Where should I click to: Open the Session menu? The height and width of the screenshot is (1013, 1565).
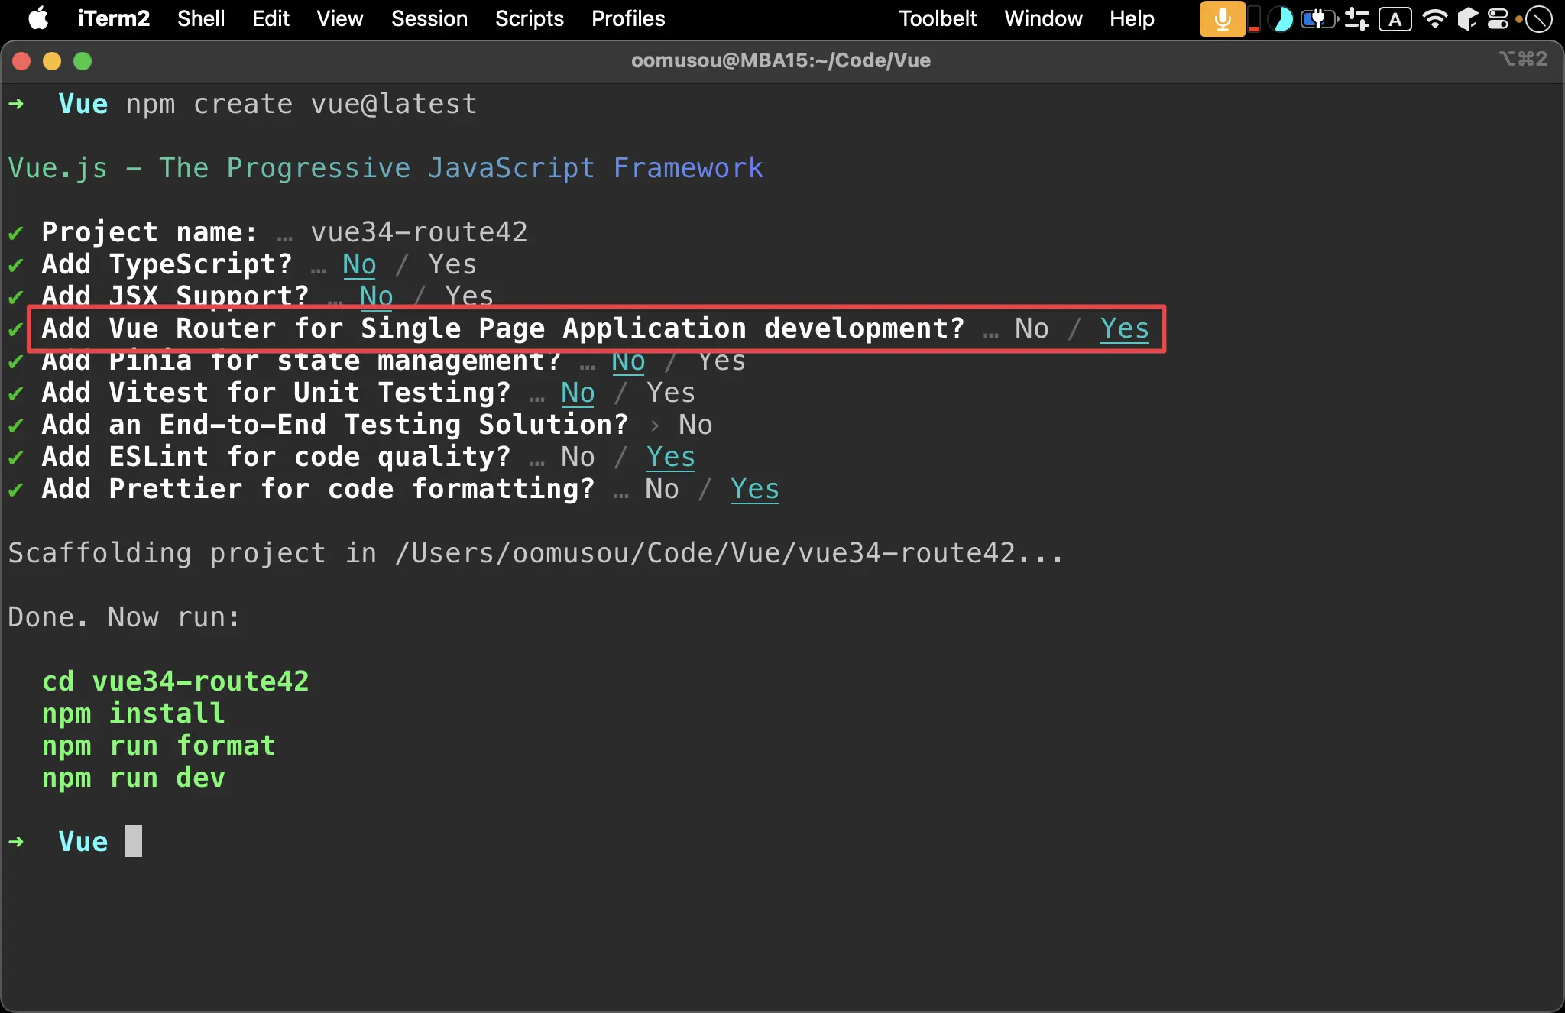point(429,18)
